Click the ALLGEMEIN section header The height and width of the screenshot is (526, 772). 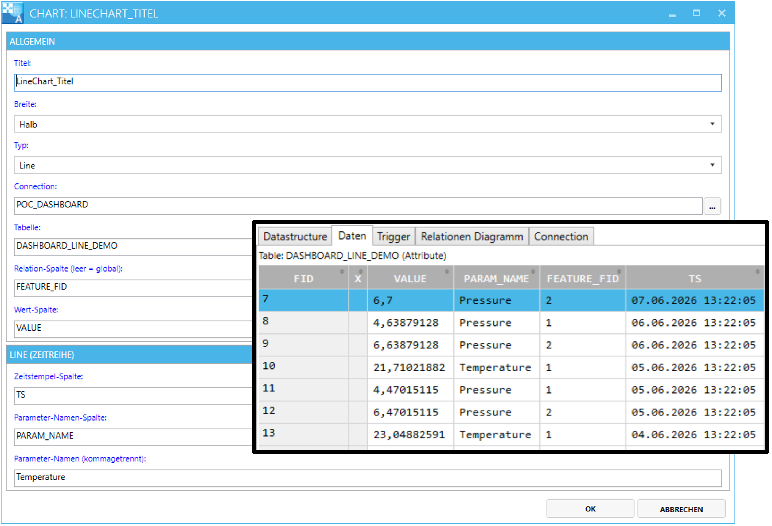(x=367, y=41)
